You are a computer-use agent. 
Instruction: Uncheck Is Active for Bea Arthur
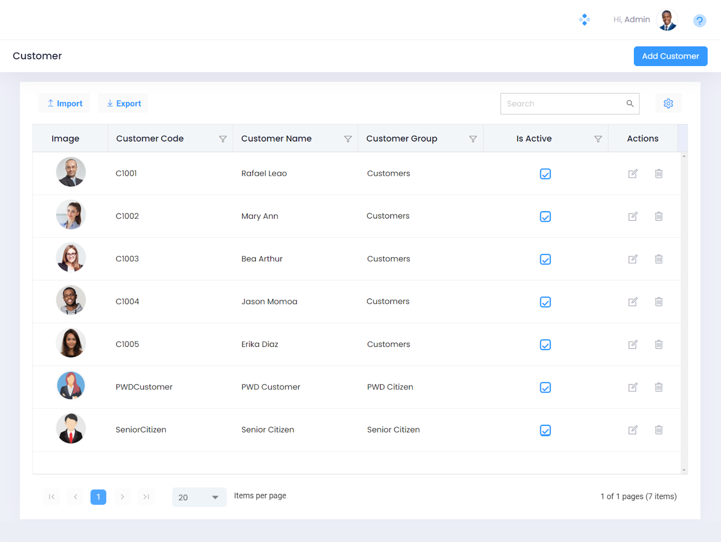(545, 260)
